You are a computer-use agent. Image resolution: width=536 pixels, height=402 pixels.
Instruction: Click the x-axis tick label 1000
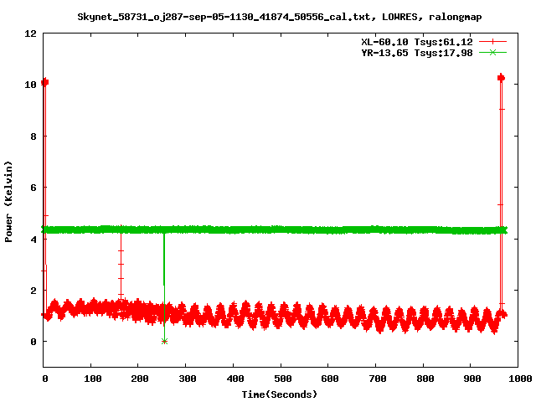(x=520, y=379)
